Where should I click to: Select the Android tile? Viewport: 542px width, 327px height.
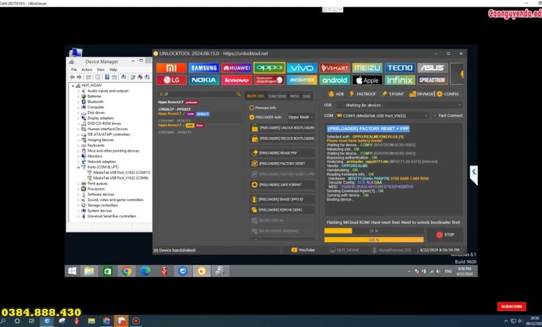tap(335, 80)
